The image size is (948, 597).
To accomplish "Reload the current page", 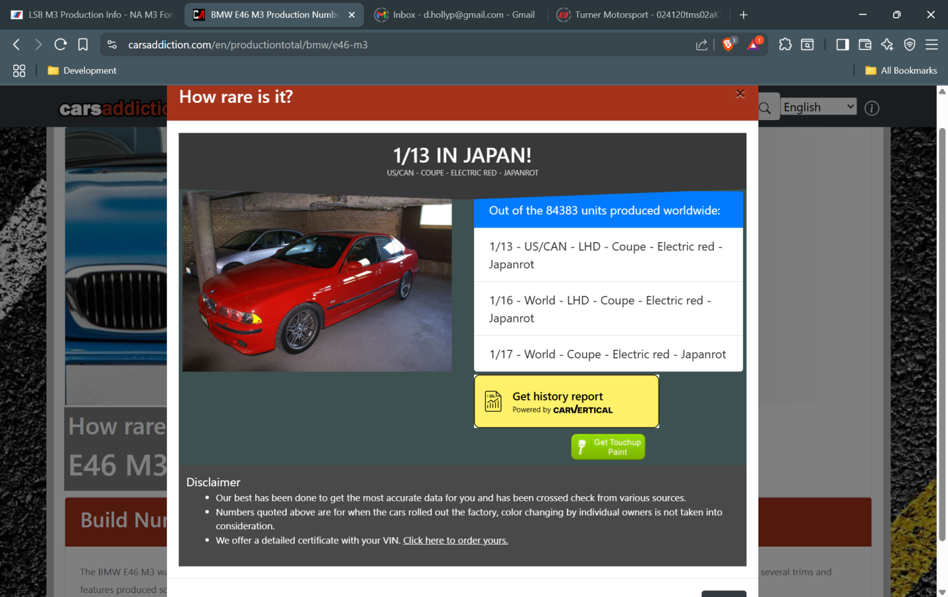I will point(60,44).
